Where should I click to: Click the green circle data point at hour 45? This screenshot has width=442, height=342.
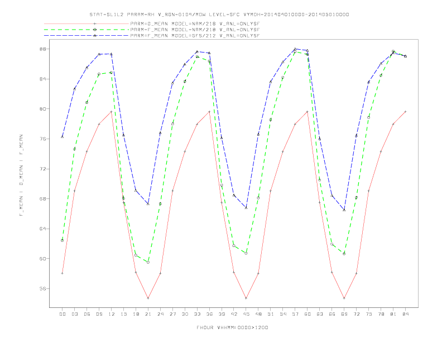coord(246,253)
